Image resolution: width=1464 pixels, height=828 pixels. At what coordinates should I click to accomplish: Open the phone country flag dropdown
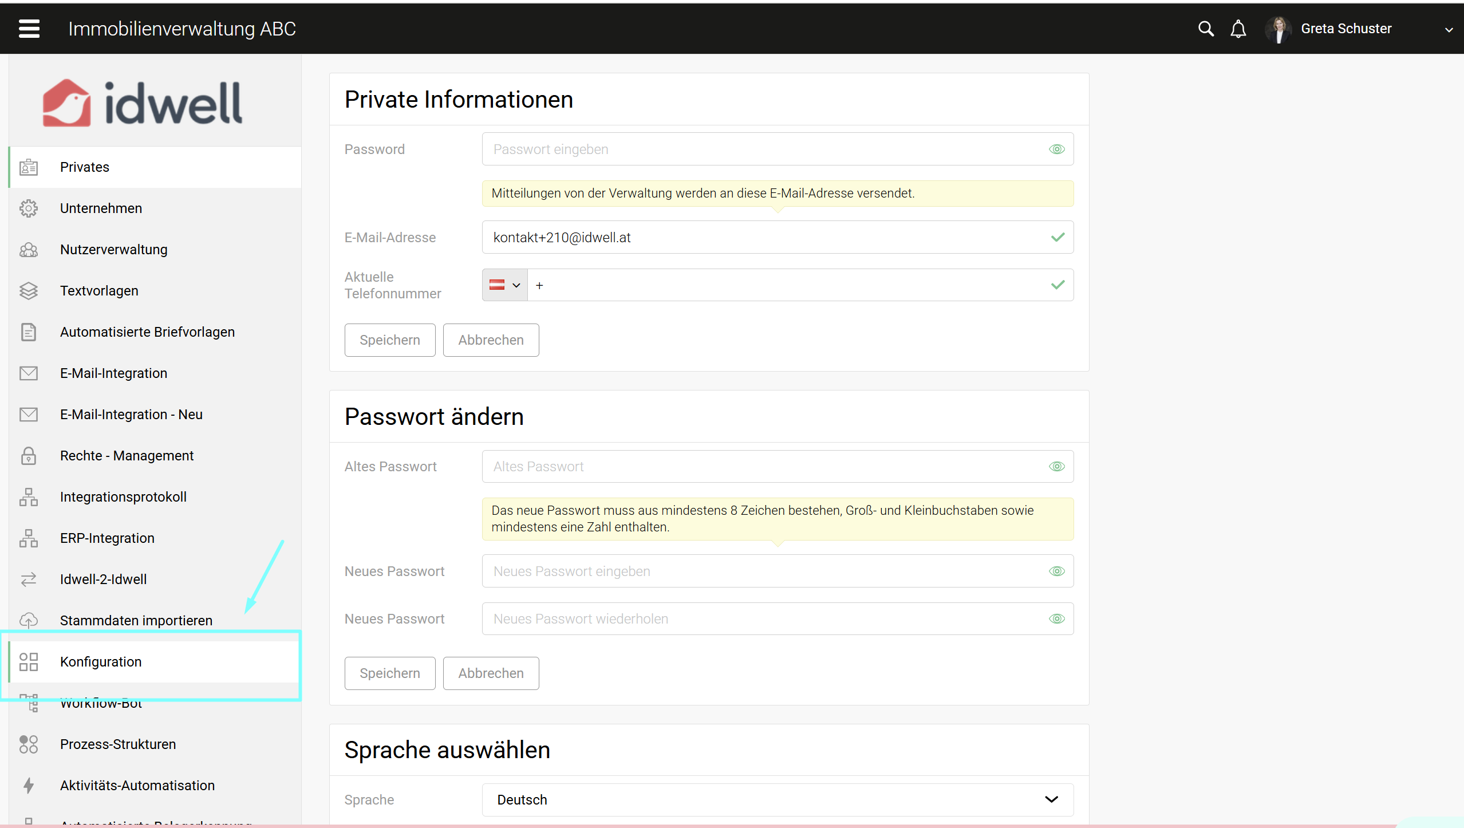point(504,285)
